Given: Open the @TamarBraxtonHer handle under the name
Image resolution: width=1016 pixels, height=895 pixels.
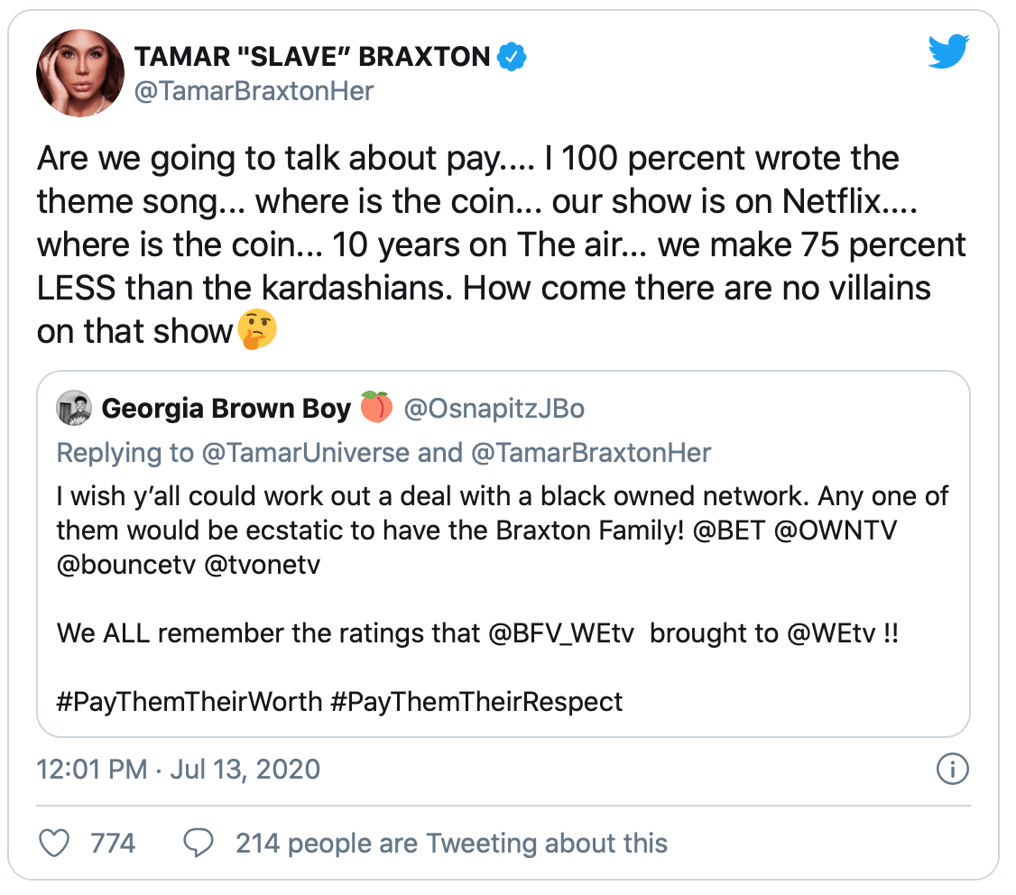Looking at the screenshot, I should (254, 91).
